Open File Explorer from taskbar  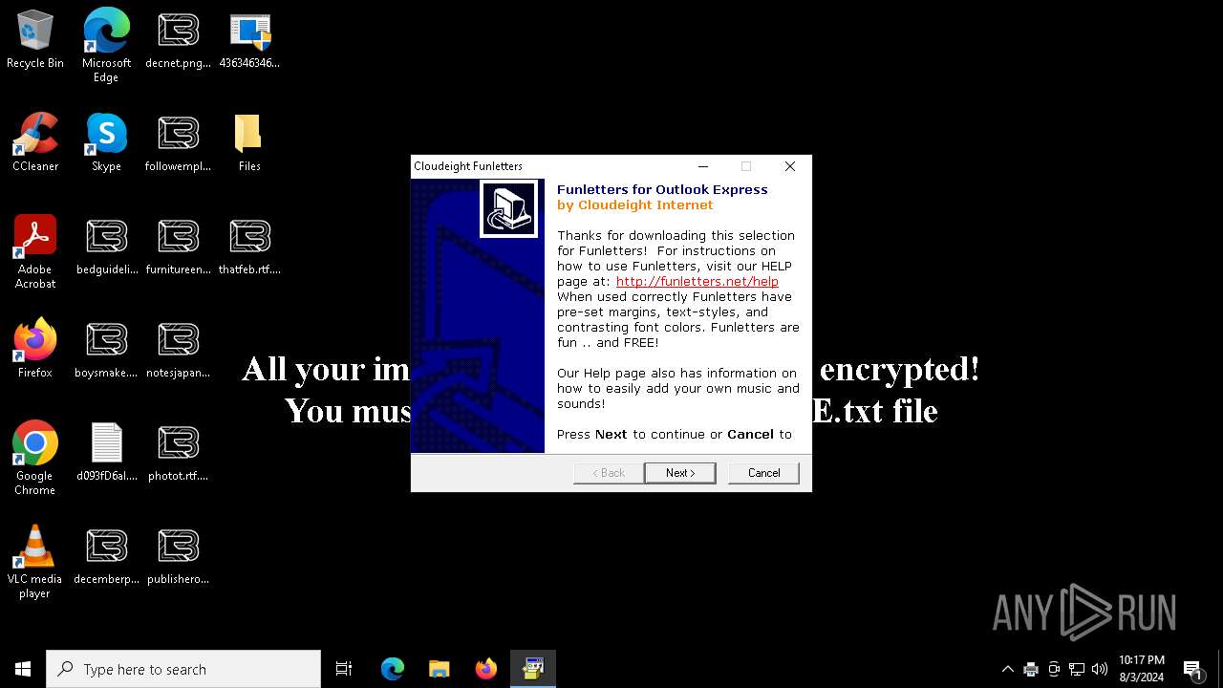click(x=440, y=669)
